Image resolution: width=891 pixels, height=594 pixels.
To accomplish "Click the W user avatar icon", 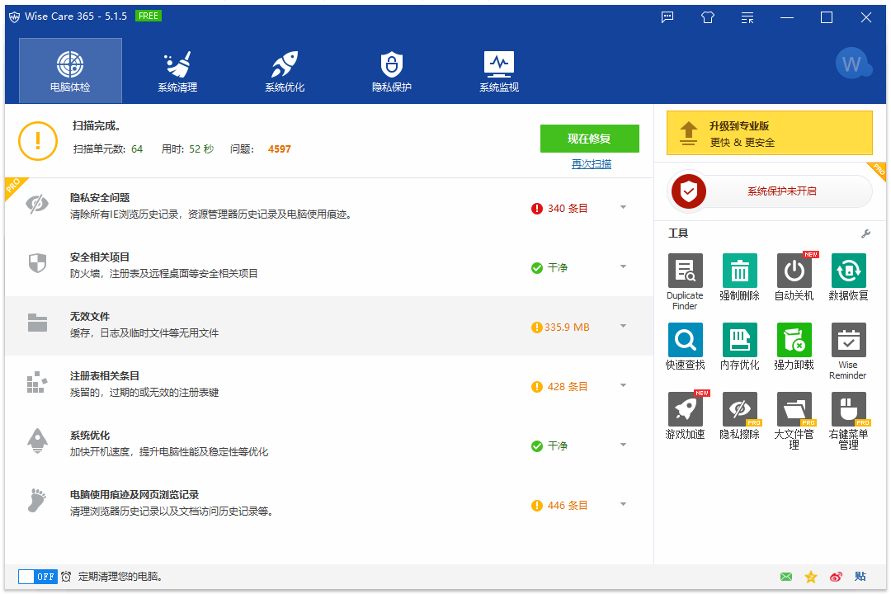I will coord(853,64).
